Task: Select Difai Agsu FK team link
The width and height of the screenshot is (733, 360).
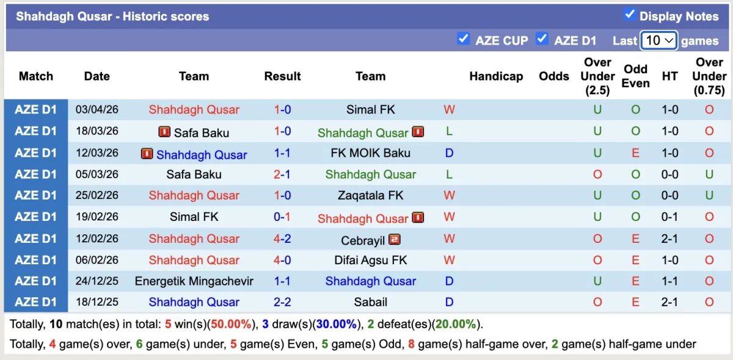Action: click(x=370, y=260)
